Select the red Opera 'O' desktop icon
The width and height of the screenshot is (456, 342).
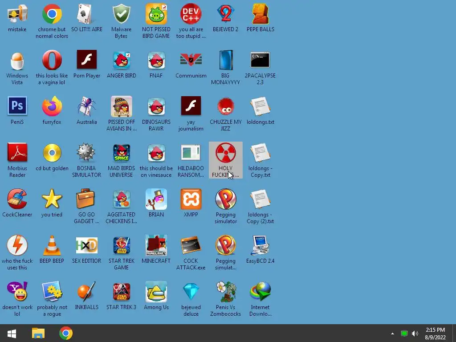point(52,60)
